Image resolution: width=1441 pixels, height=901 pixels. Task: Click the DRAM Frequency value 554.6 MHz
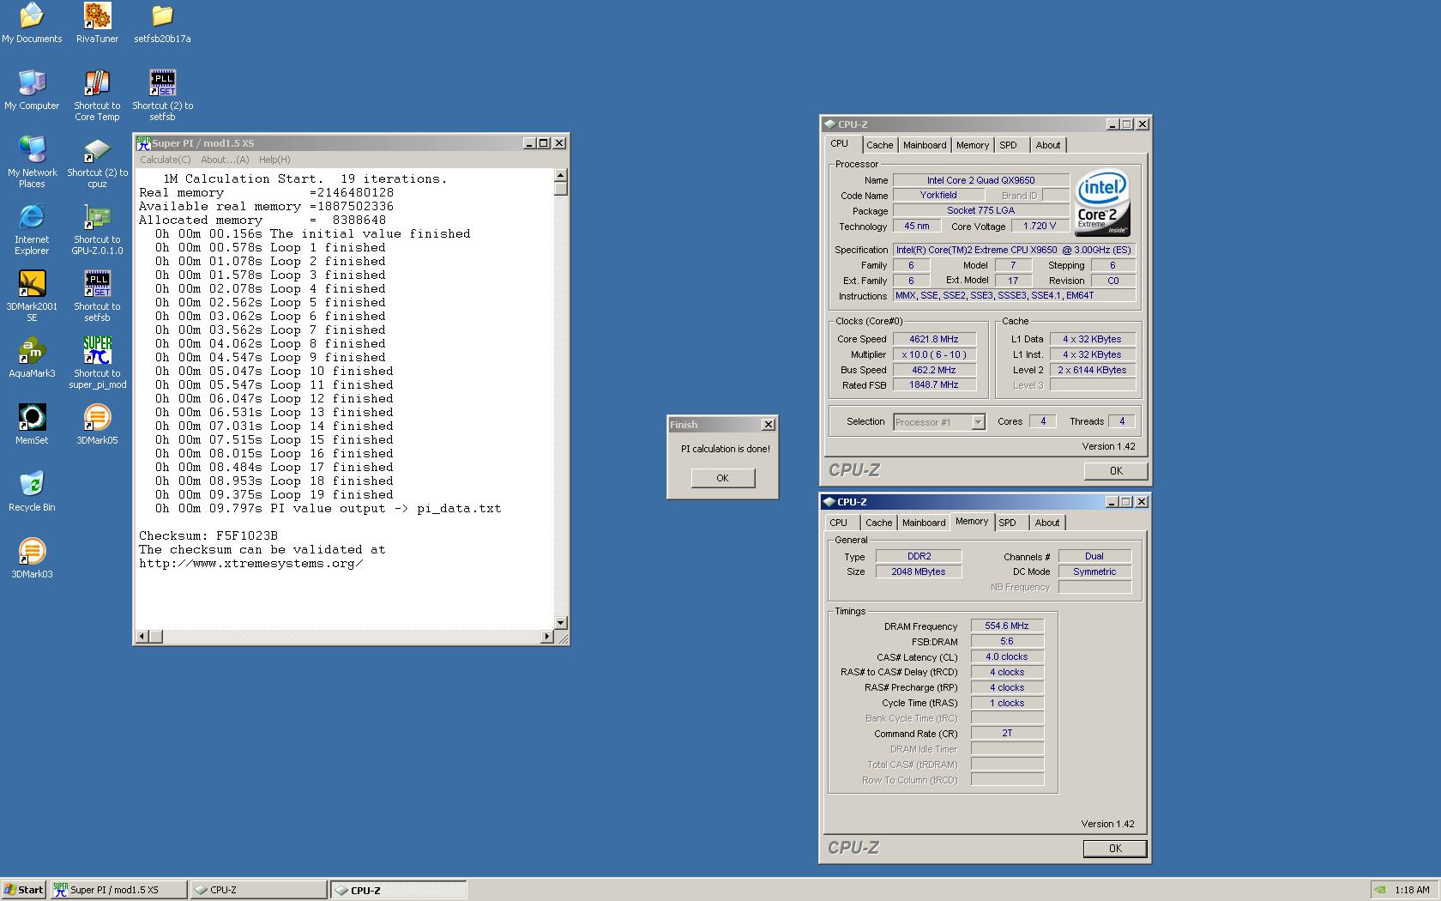1007,626
